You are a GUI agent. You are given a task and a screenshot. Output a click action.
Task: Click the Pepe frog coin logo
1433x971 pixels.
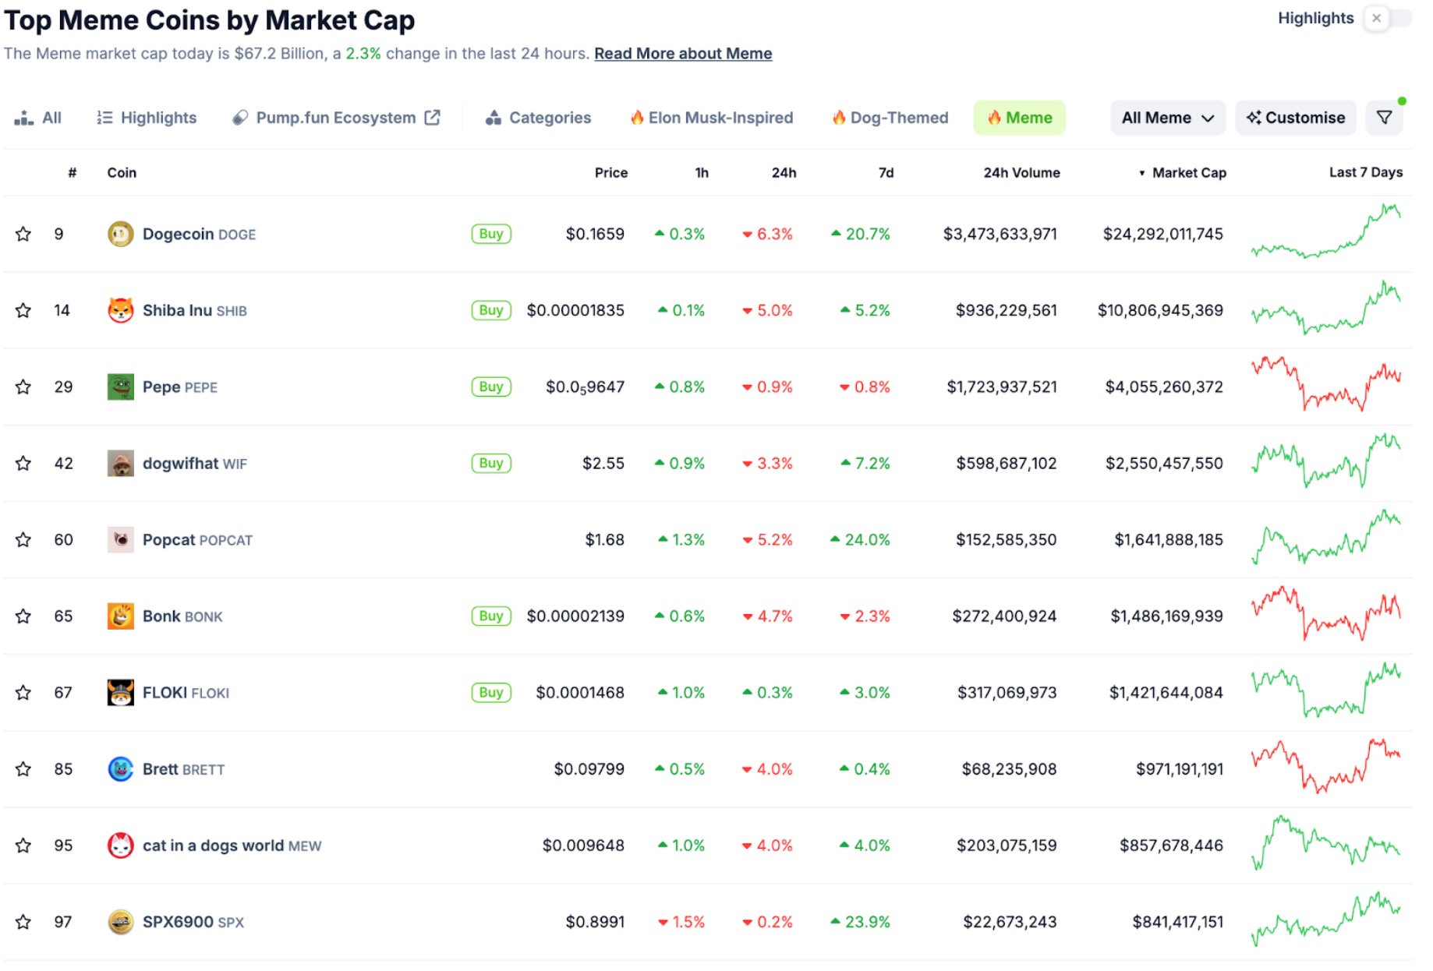120,387
